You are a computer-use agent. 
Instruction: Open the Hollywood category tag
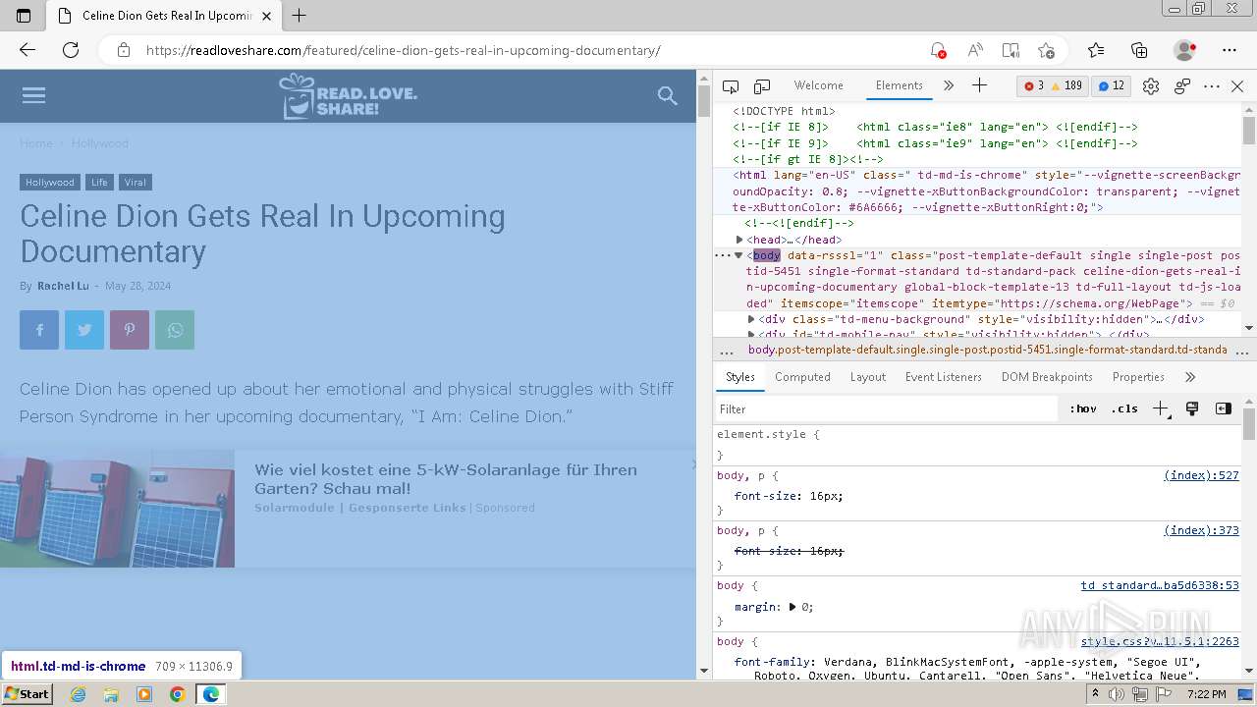coord(50,183)
